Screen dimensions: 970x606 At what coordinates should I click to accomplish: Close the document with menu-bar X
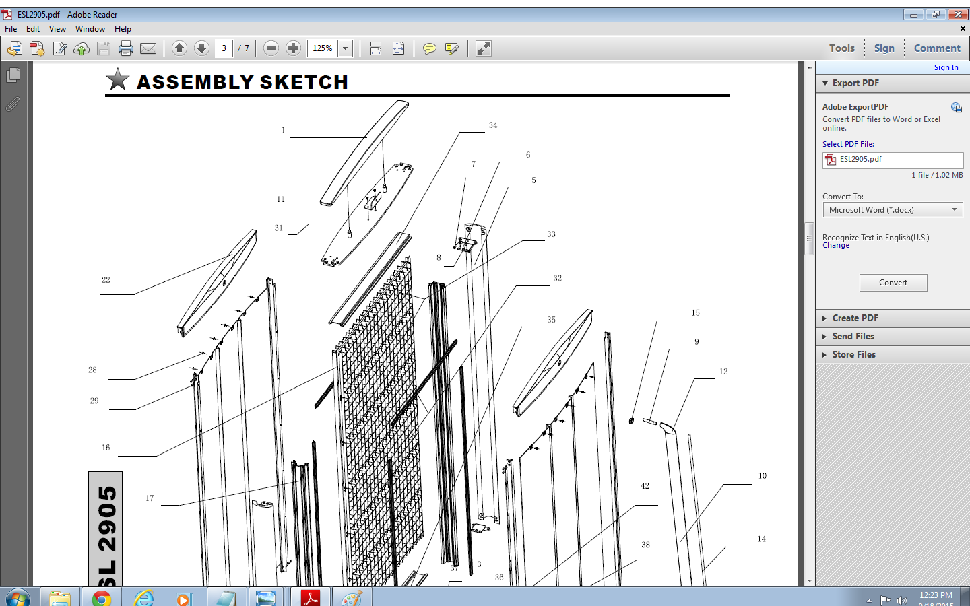click(963, 29)
